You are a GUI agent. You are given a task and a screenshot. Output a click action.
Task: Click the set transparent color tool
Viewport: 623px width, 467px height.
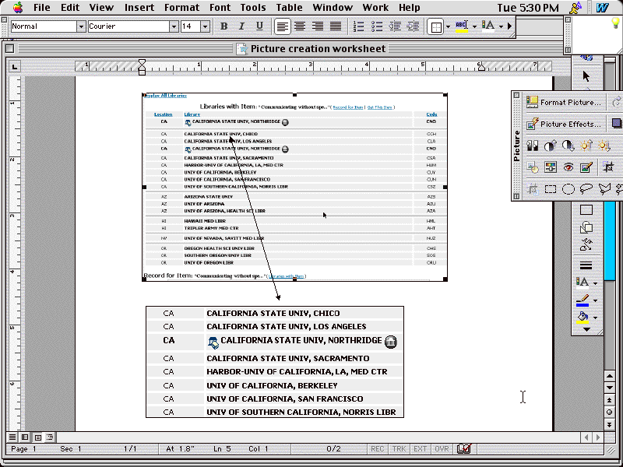[533, 167]
